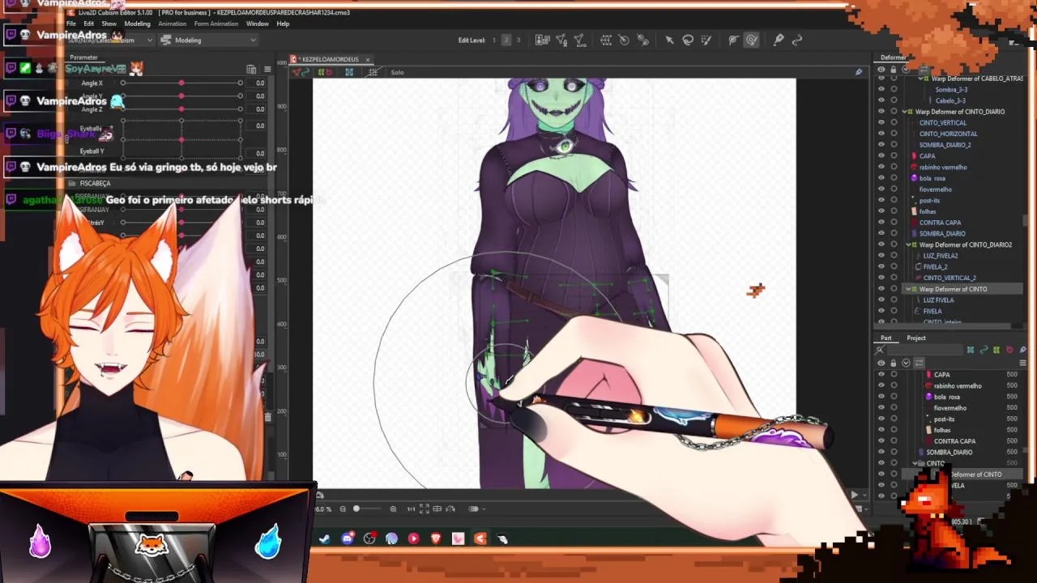Toggle visibility of rabinho vermelho in Part panel
This screenshot has width=1037, height=583.
tap(881, 386)
